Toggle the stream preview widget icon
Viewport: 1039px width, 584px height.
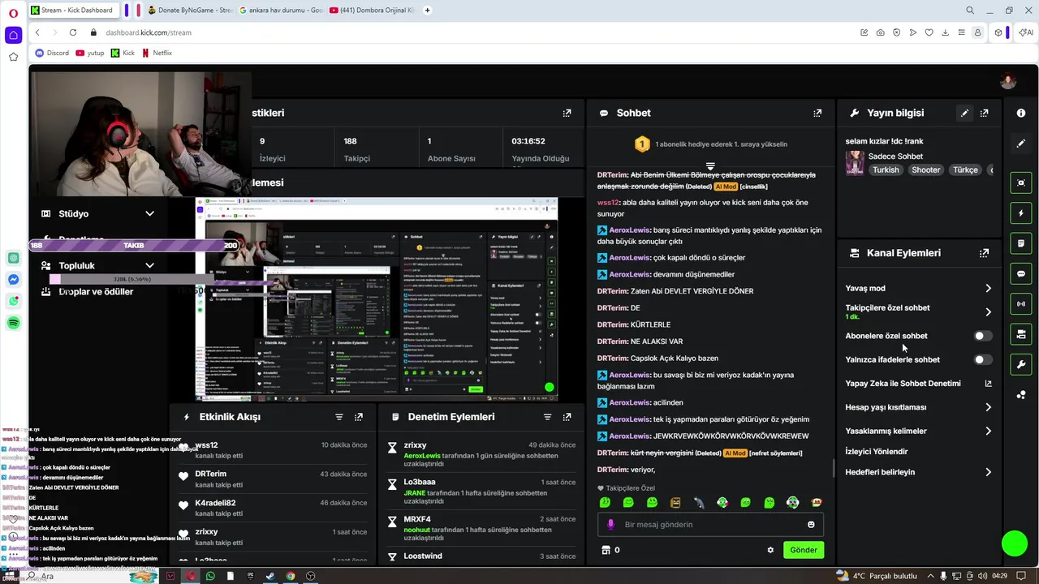pos(1021,183)
